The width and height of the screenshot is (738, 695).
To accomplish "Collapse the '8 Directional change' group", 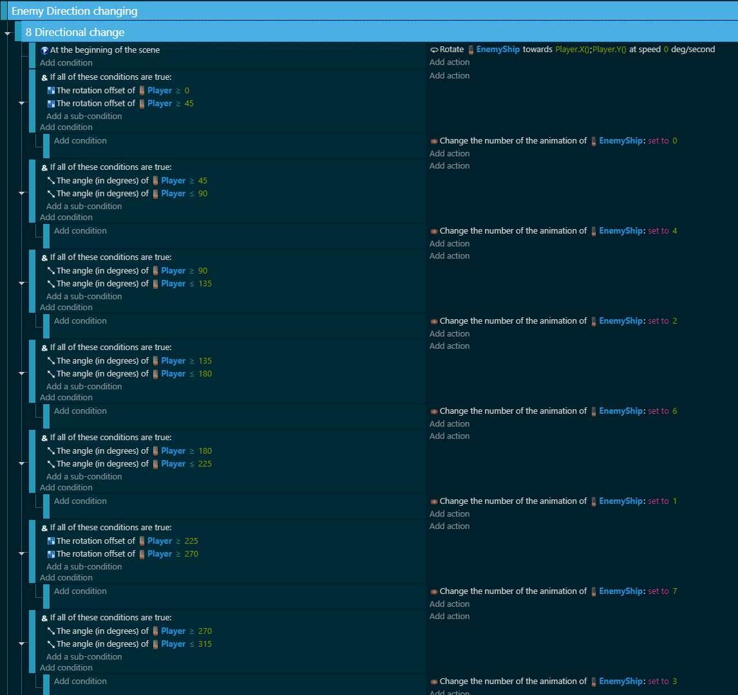I will coord(8,33).
